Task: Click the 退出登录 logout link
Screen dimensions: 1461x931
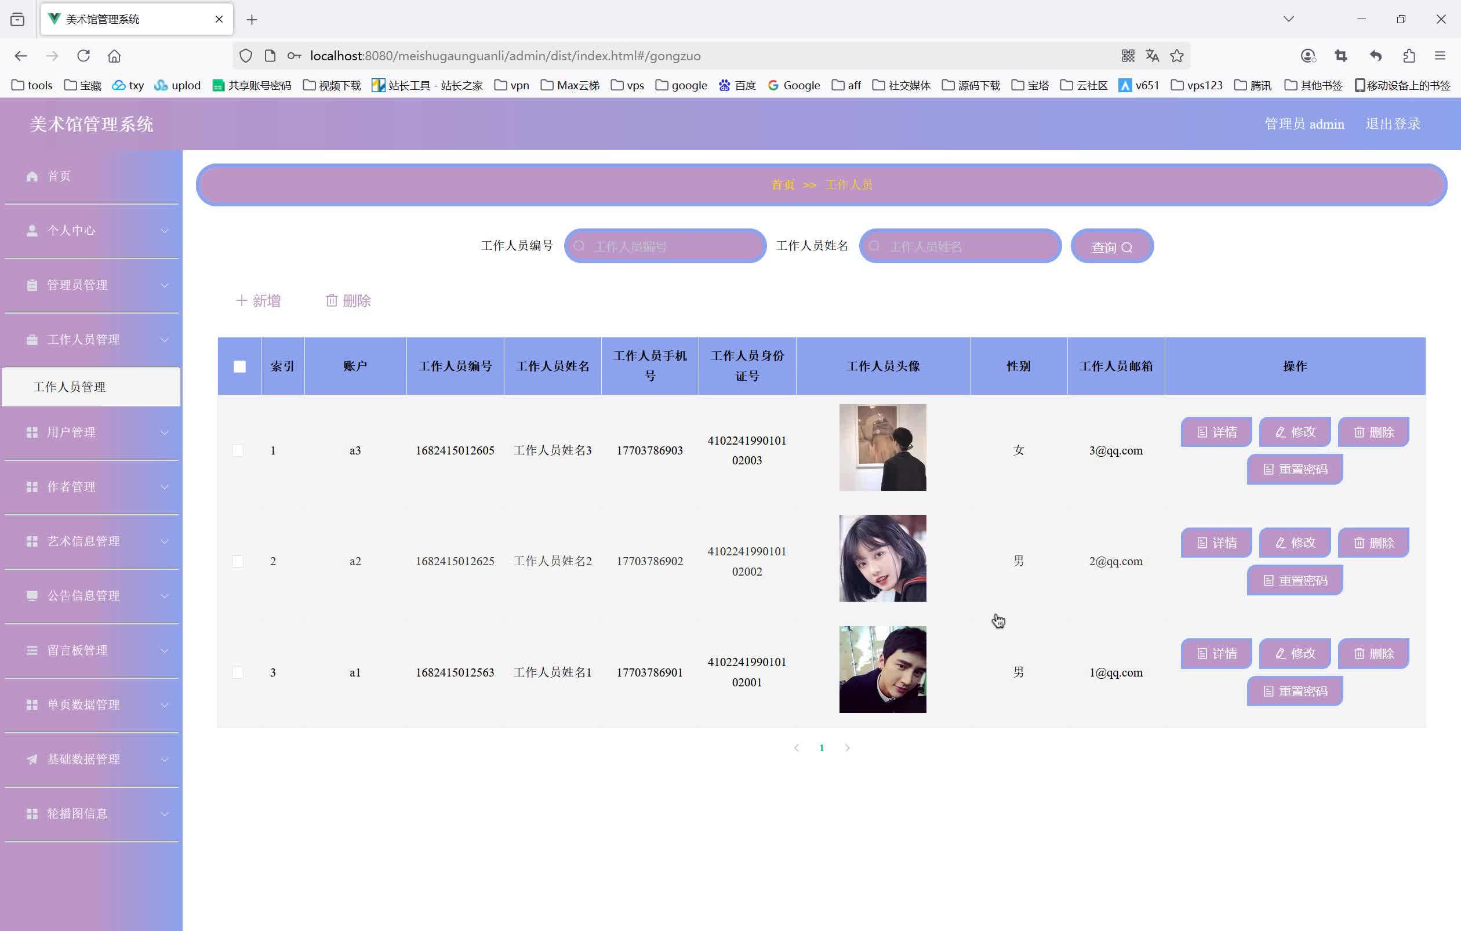Action: click(1393, 123)
